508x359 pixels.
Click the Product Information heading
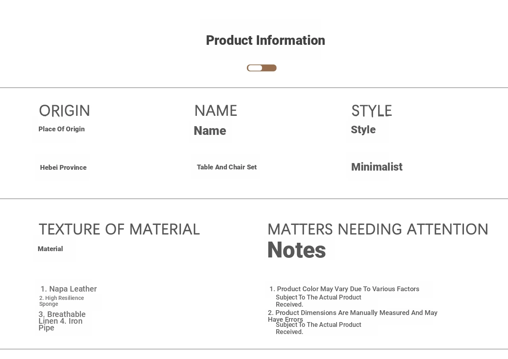coord(265,40)
